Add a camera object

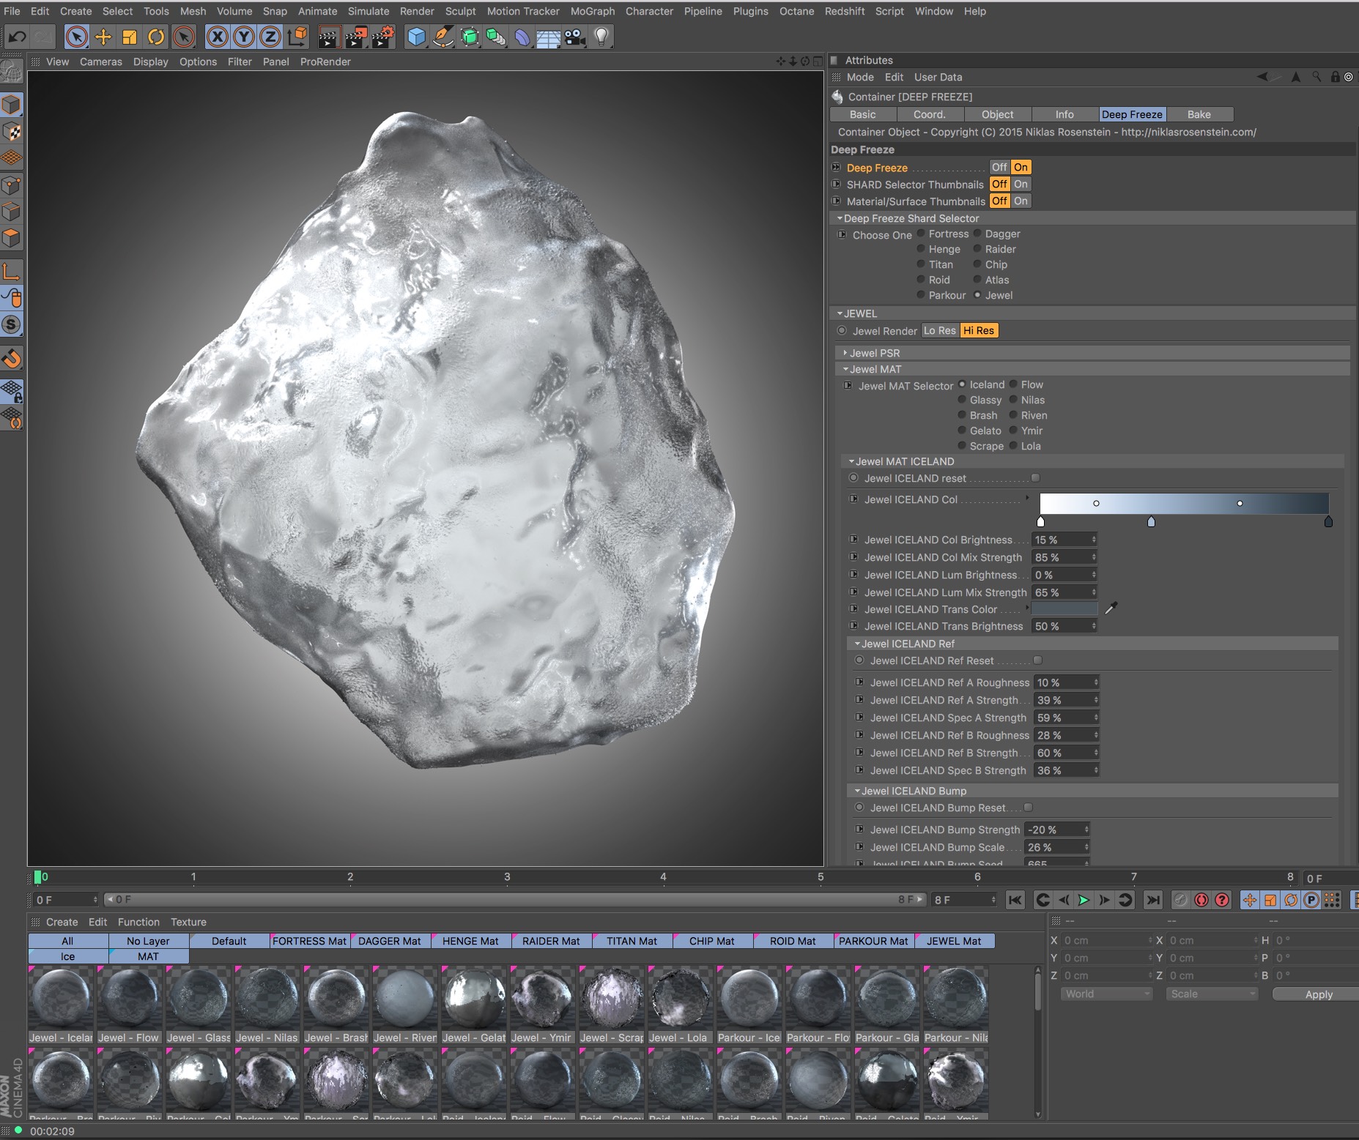coord(574,37)
